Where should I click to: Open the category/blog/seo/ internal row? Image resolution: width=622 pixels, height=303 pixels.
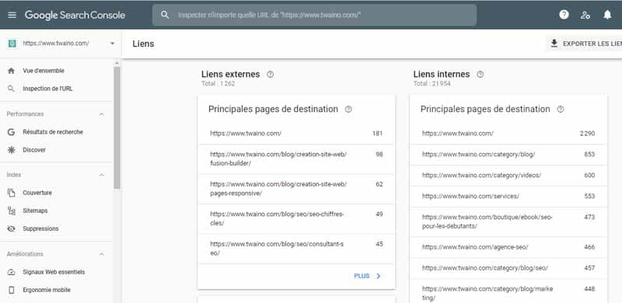point(508,268)
